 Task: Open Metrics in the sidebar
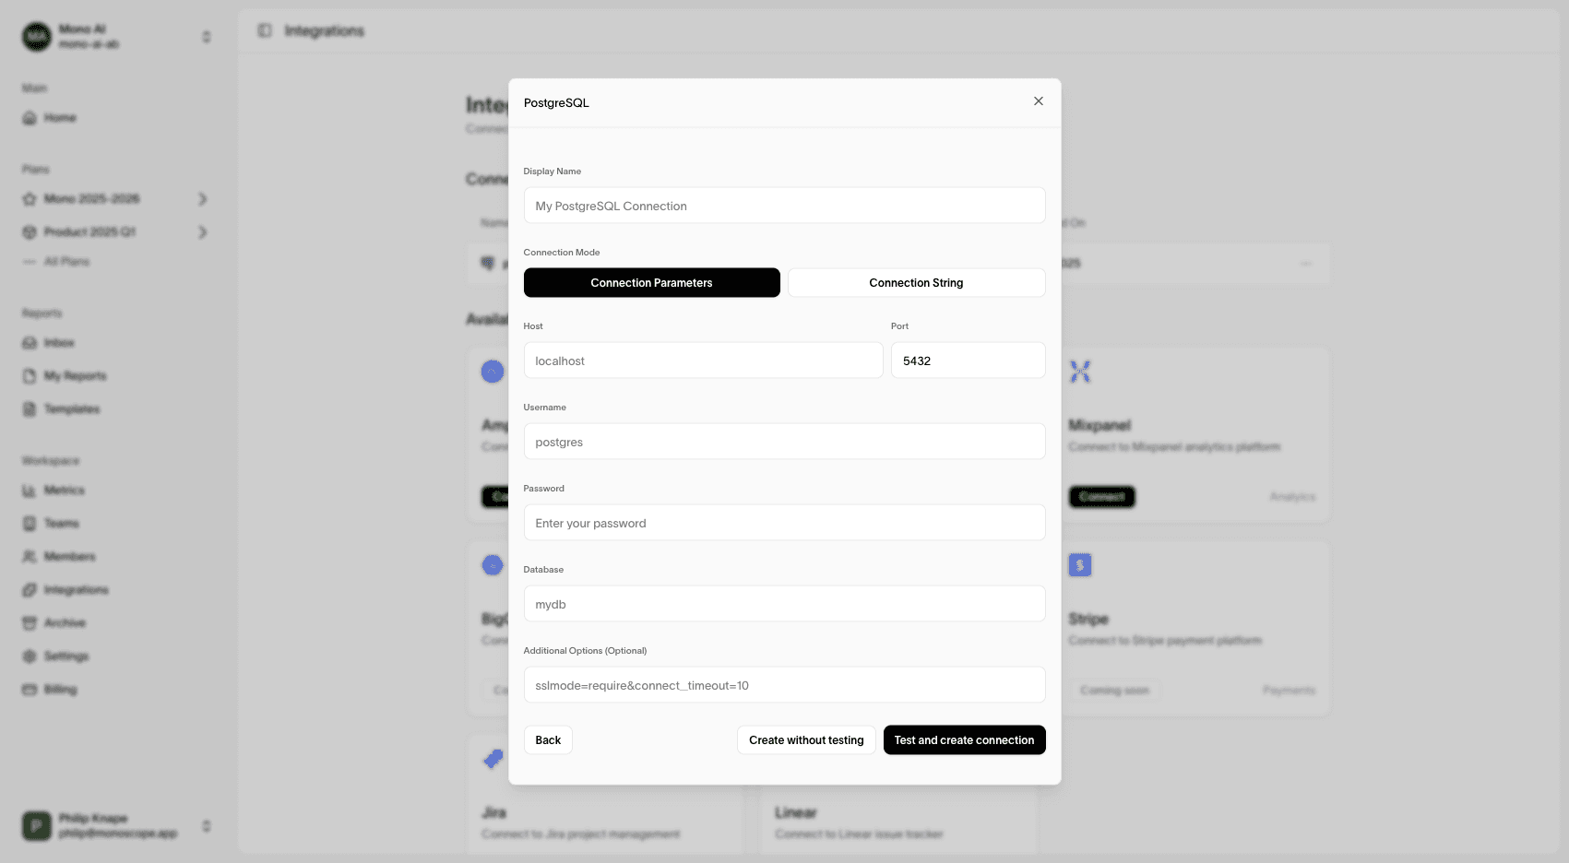coord(64,491)
